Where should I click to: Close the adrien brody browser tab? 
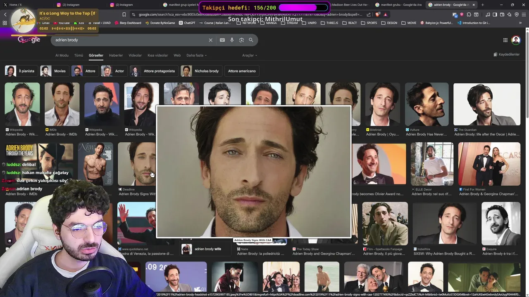(x=474, y=5)
